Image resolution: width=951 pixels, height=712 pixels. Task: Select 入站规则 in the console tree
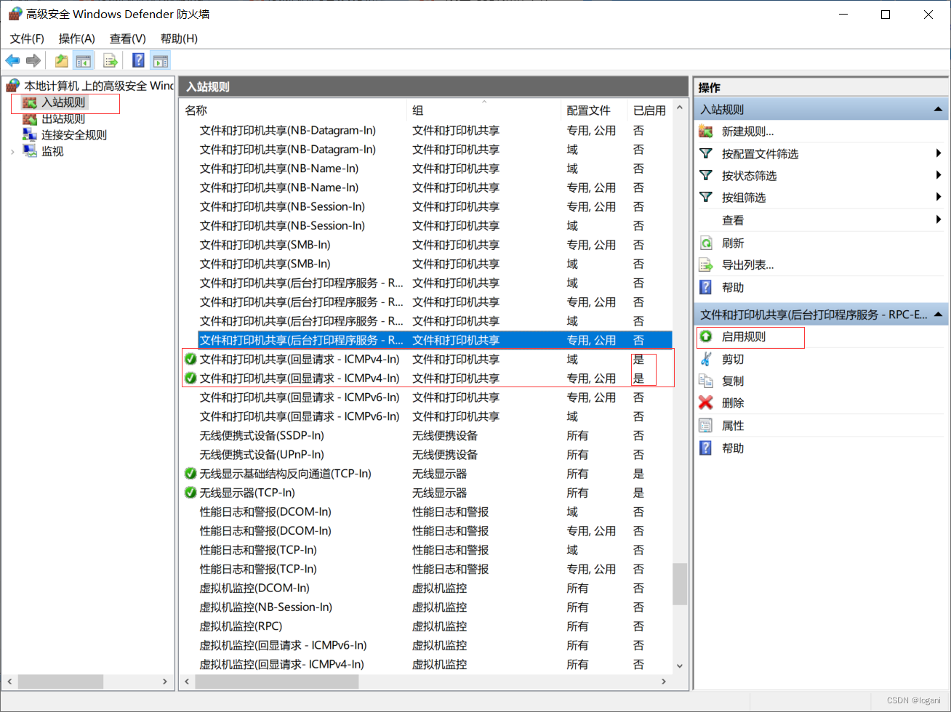(x=63, y=102)
